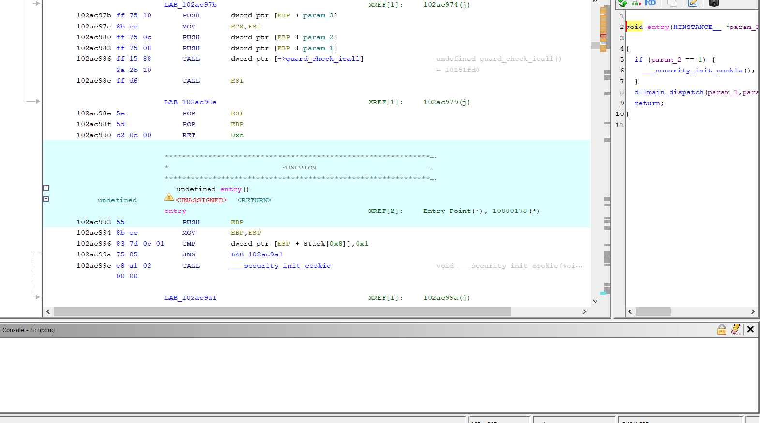Follow XREF address 102ac99a(j)
The image size is (760, 423).
[x=447, y=298]
